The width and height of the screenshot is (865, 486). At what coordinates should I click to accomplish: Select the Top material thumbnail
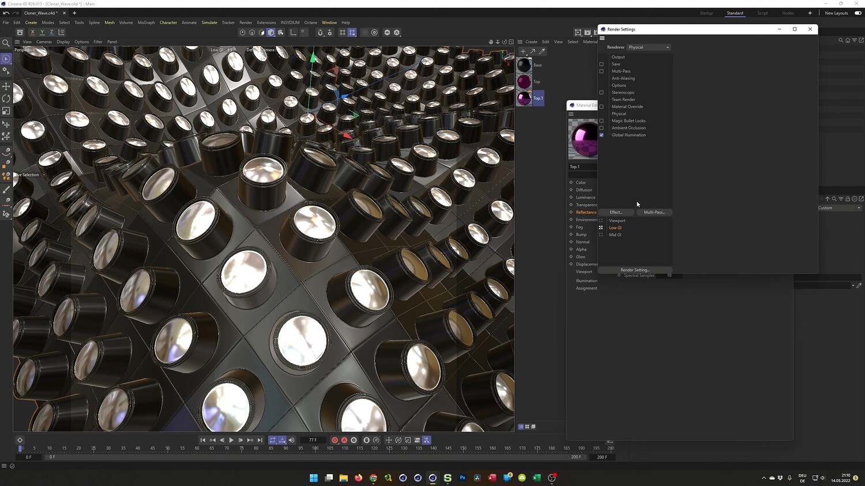[x=524, y=82]
